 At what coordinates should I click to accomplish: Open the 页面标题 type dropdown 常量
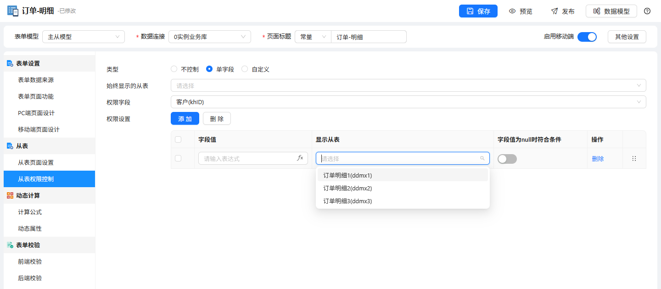pyautogui.click(x=313, y=37)
